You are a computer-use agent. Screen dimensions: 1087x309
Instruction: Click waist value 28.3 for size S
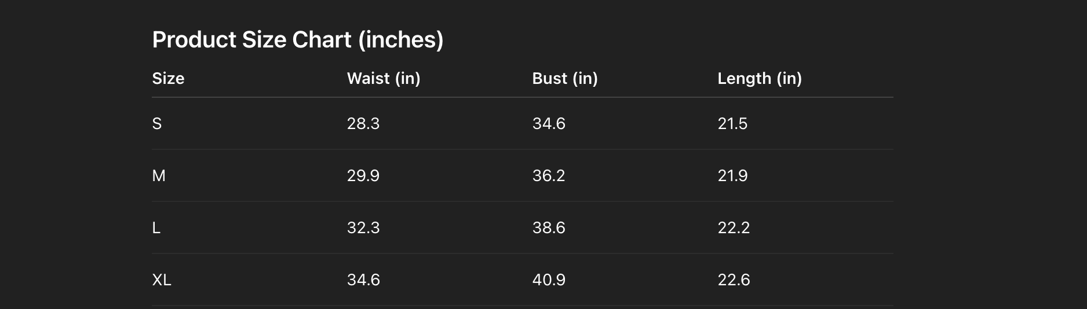[x=363, y=124]
